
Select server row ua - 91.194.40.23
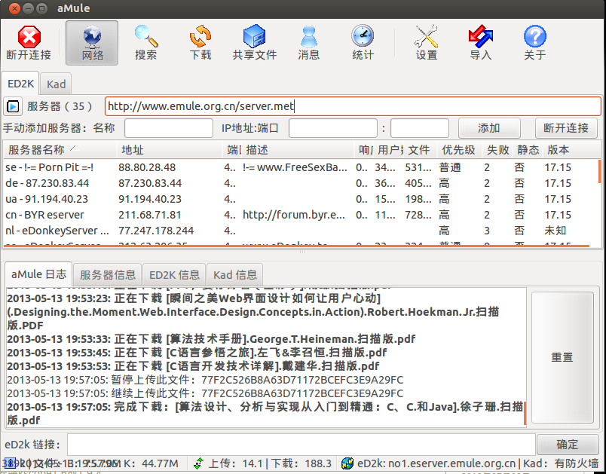301,199
